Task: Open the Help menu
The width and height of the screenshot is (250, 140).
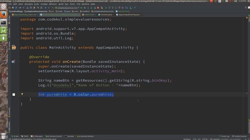Action: [x=93, y=4]
